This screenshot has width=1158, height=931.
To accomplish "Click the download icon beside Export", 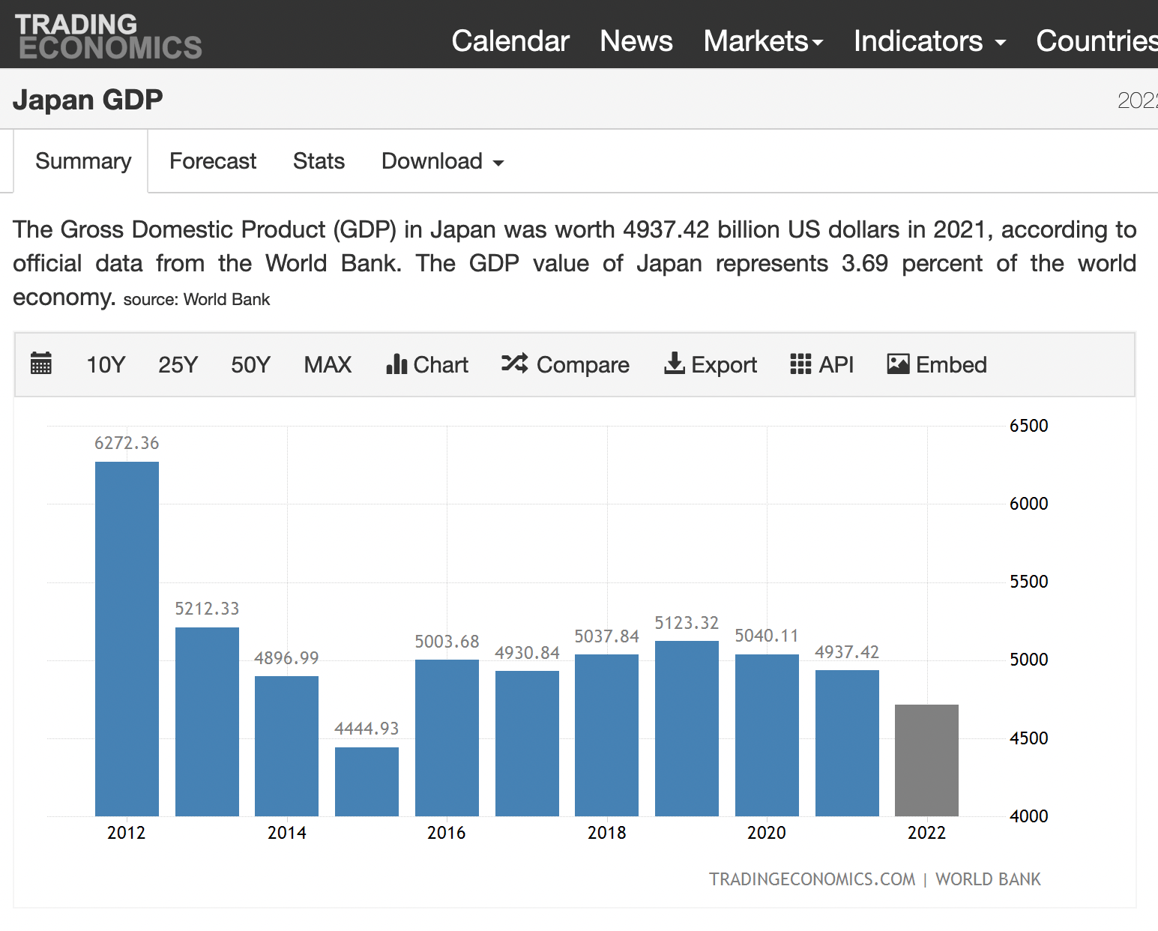I will coord(675,364).
